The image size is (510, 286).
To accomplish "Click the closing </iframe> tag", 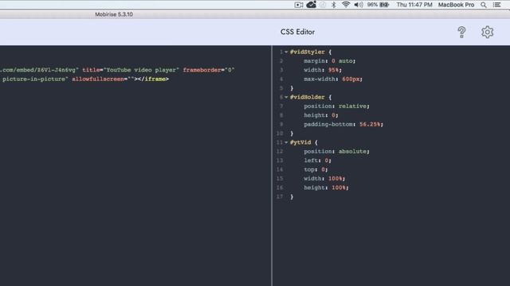I will coord(153,79).
